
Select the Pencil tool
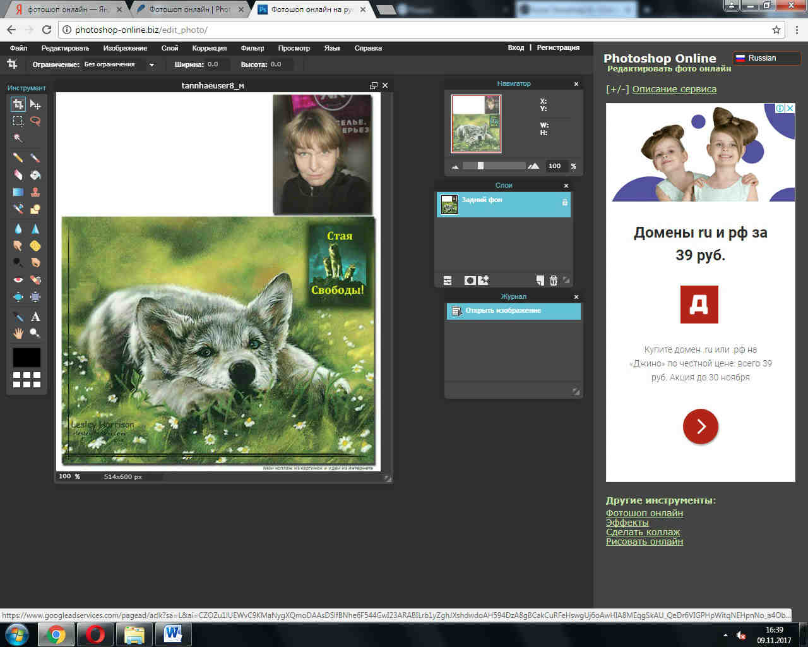[18, 158]
